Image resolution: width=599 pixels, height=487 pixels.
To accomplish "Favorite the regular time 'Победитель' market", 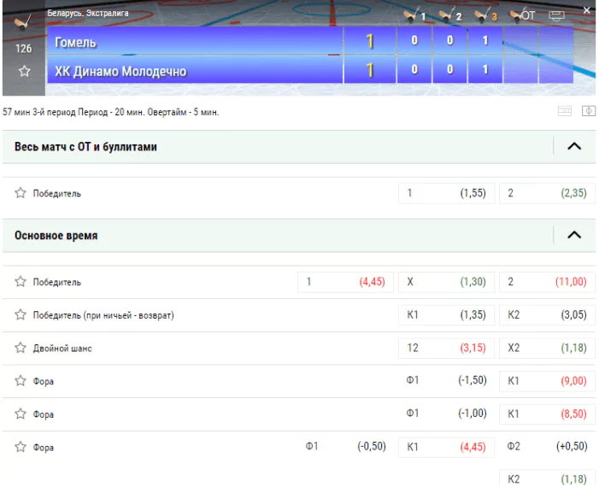I will tap(21, 281).
